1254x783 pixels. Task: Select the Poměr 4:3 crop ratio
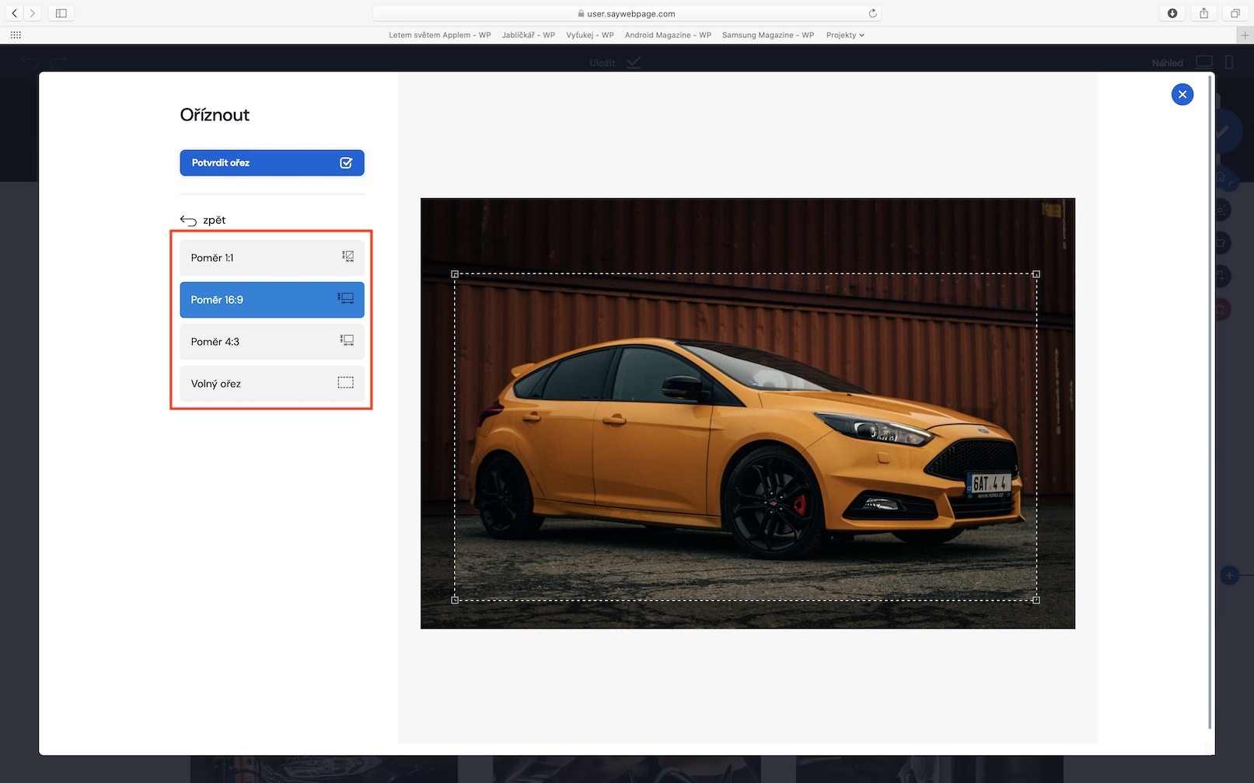(272, 342)
